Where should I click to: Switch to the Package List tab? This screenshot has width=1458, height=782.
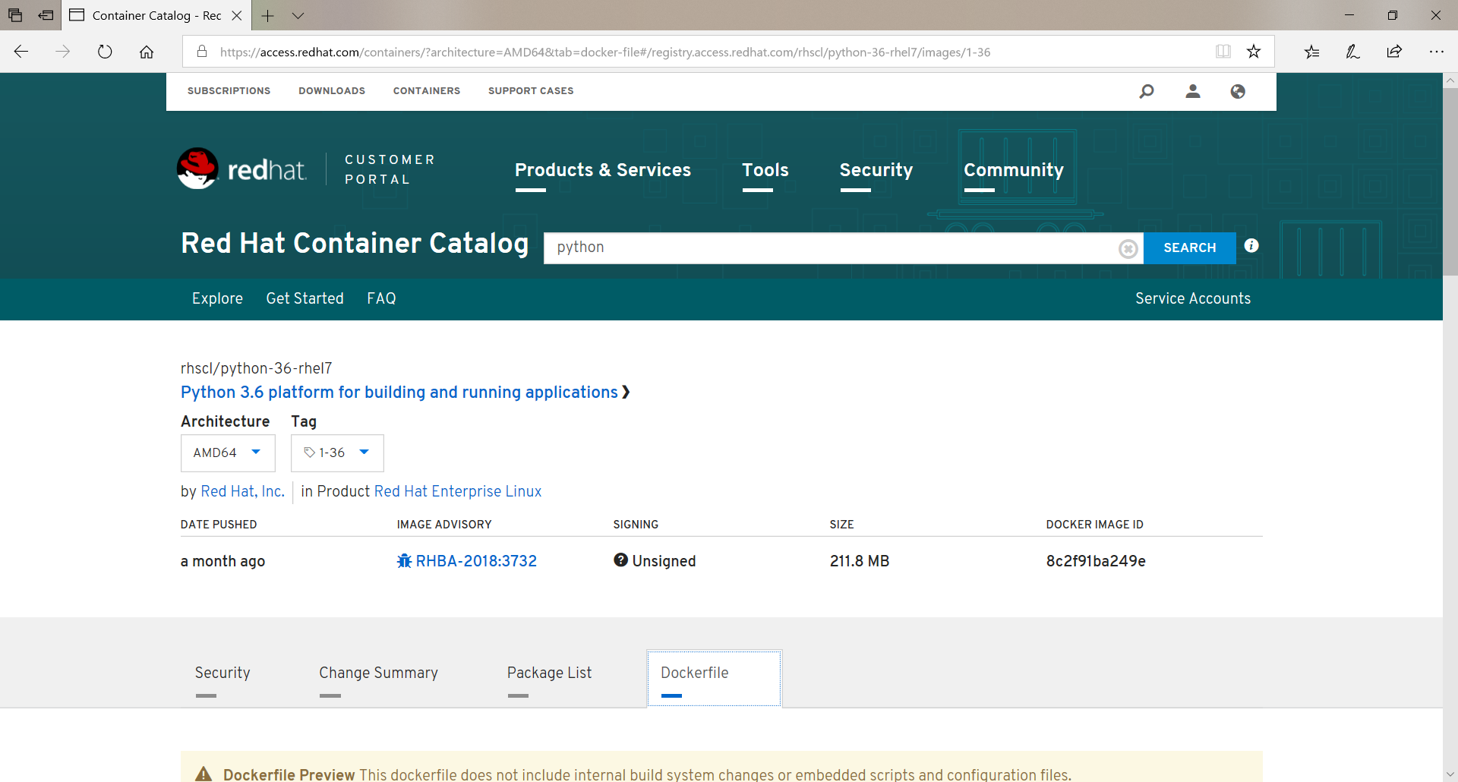click(x=549, y=673)
